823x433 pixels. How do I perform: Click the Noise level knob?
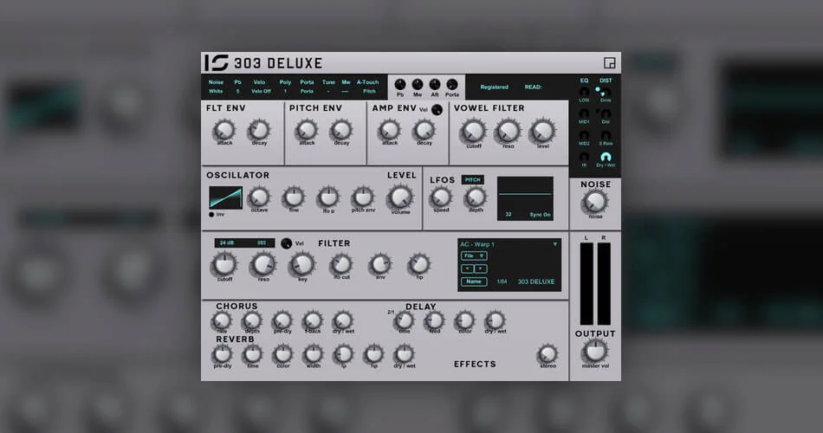595,202
